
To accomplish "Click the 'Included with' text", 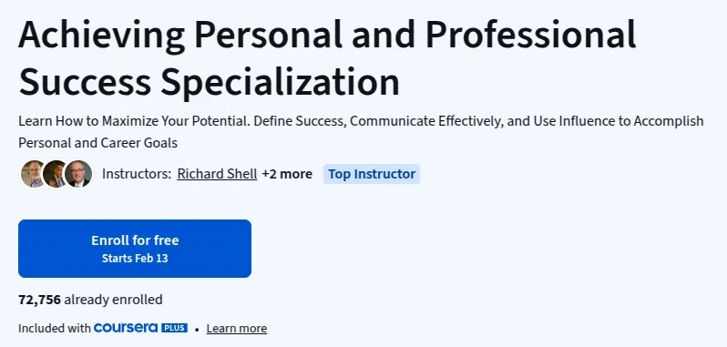I will point(55,329).
